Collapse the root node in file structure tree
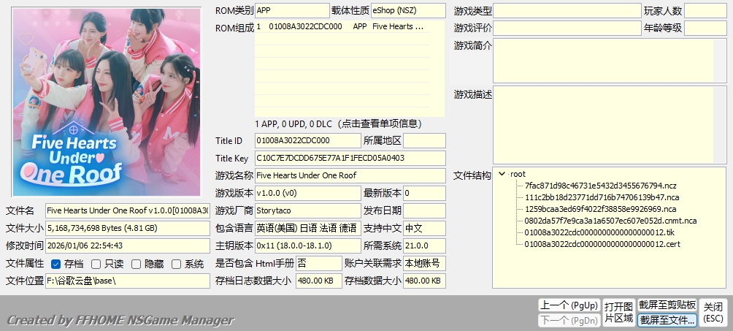Image resolution: width=733 pixels, height=331 pixels. tap(502, 174)
